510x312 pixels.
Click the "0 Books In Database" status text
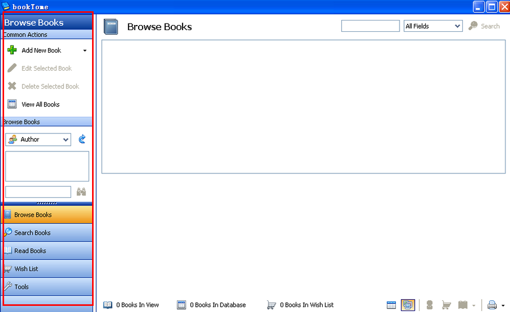218,305
